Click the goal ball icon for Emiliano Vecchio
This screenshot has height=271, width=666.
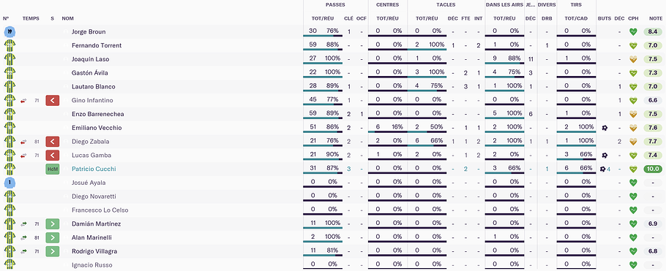click(605, 128)
